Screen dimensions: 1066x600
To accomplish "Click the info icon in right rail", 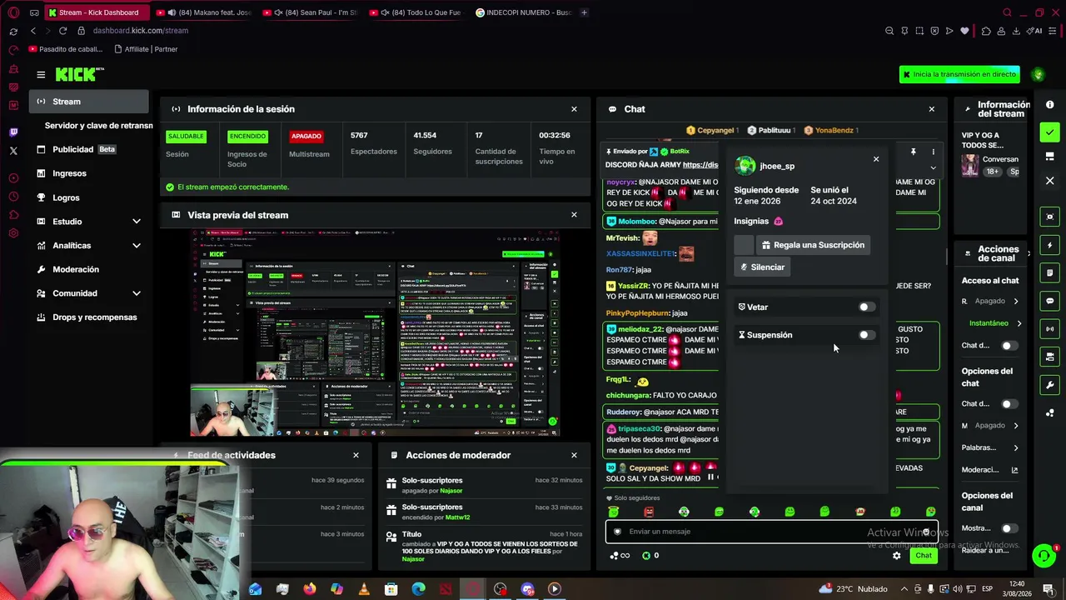I will [1049, 105].
